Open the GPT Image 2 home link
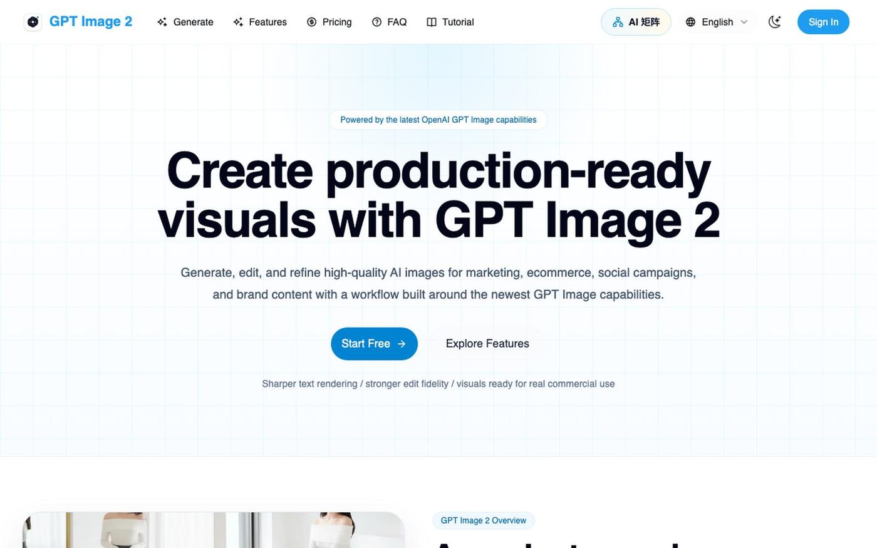877x548 pixels. coord(78,22)
